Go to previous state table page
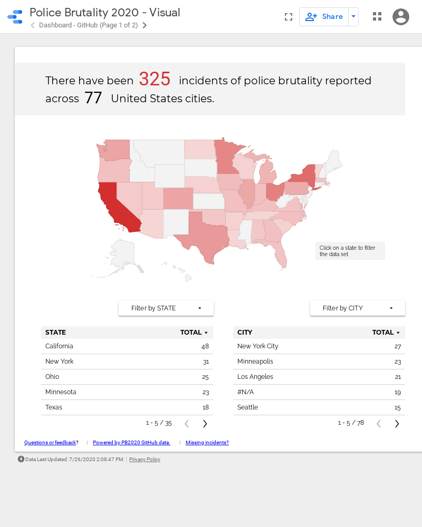 [186, 424]
